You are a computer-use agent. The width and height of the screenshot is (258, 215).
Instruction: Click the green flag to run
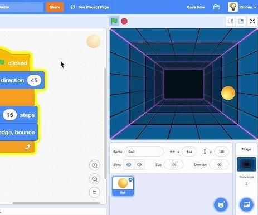click(114, 21)
